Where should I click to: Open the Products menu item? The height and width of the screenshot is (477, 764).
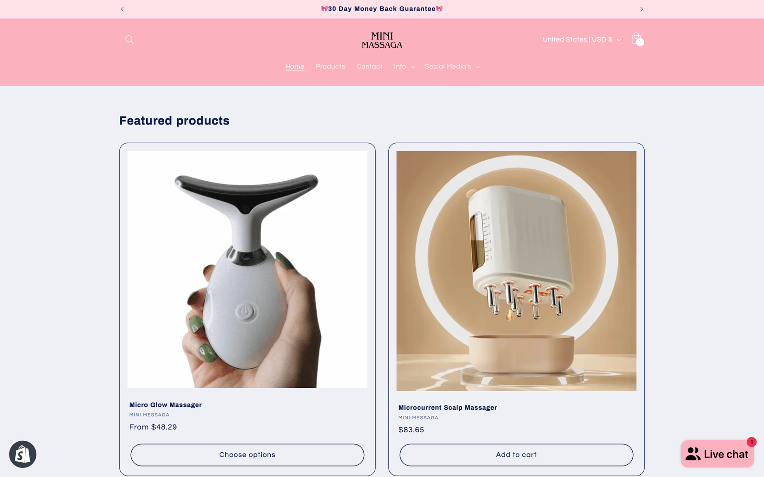(x=330, y=67)
